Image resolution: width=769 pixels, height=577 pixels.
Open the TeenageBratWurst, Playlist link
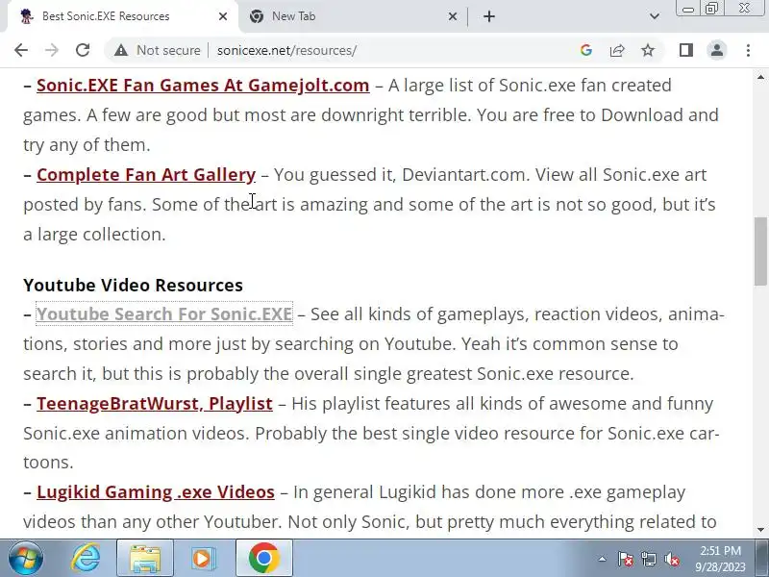tap(155, 403)
